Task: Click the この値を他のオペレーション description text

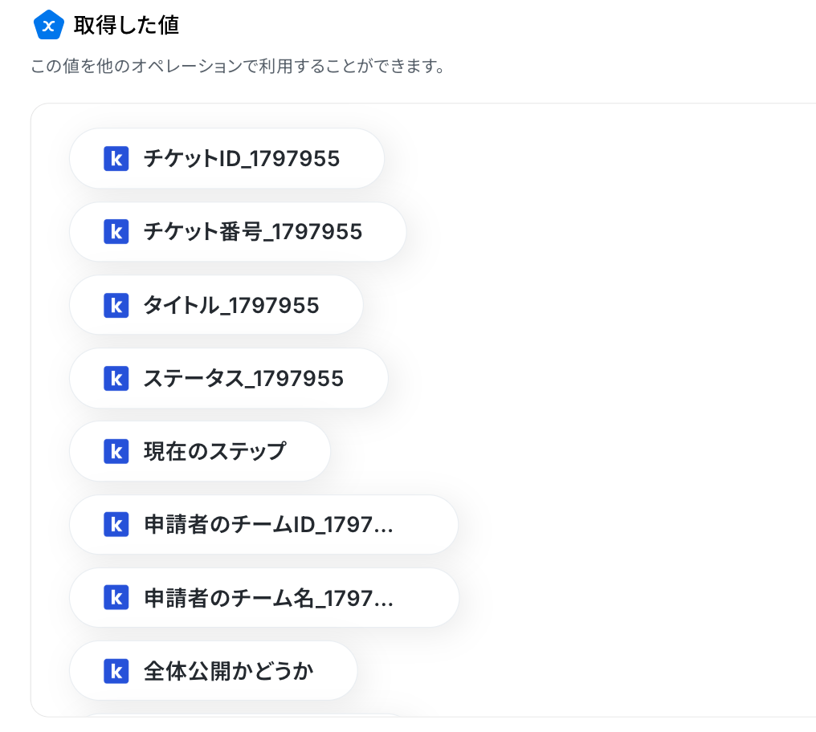Action: pos(238,66)
